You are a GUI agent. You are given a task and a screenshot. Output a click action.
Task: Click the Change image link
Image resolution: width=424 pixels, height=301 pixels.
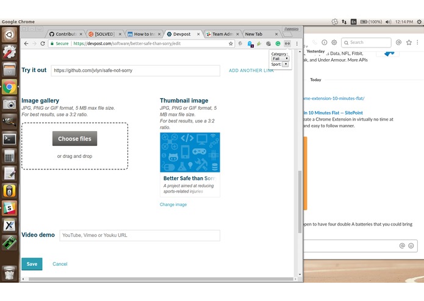pyautogui.click(x=173, y=205)
